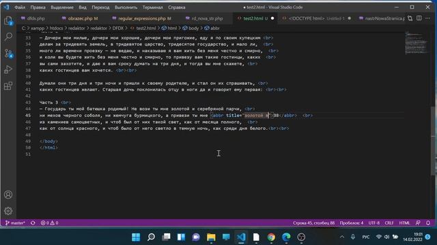Switch to the <!DOCTYPE html> Untitled-1 tab

[317, 18]
